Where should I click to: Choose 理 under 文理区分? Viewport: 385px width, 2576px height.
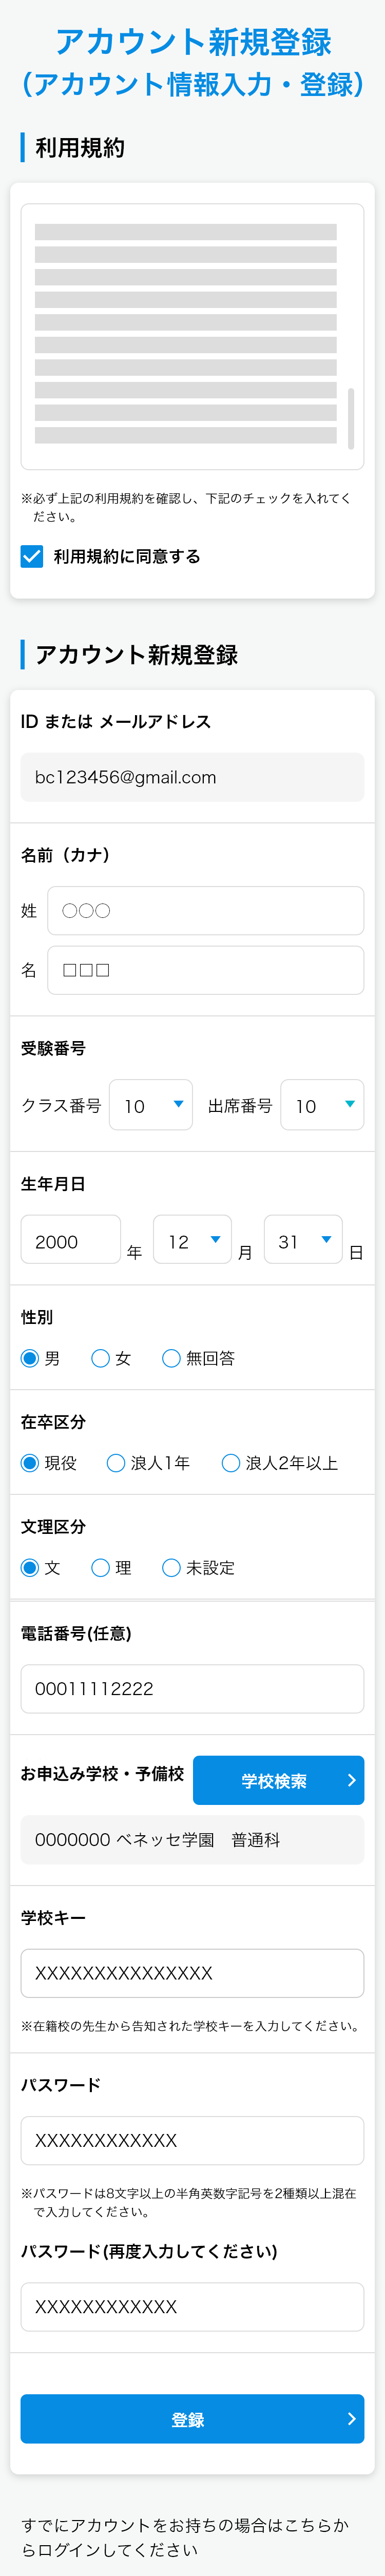point(100,1568)
